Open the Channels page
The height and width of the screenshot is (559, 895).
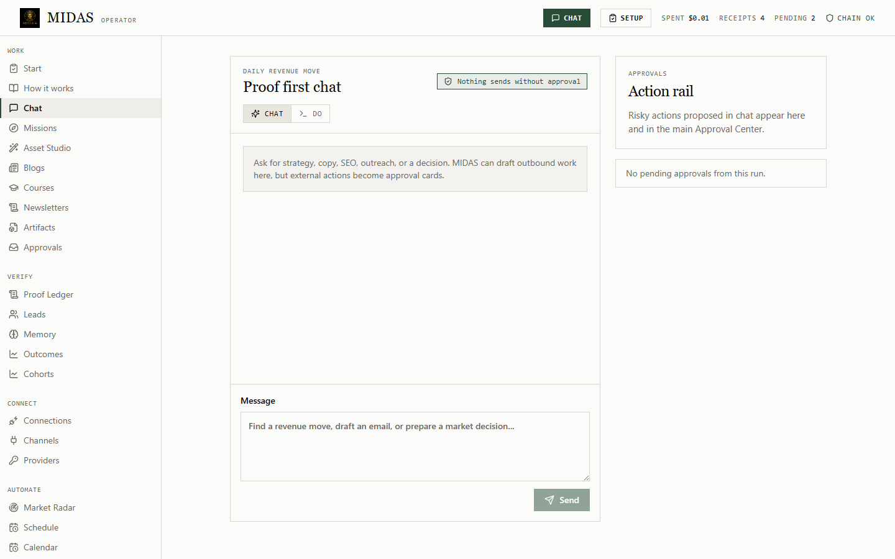click(80, 440)
